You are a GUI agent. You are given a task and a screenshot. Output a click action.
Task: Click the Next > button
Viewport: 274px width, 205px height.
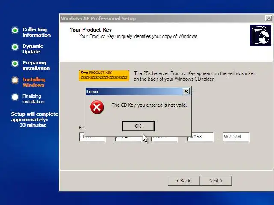[x=216, y=181]
